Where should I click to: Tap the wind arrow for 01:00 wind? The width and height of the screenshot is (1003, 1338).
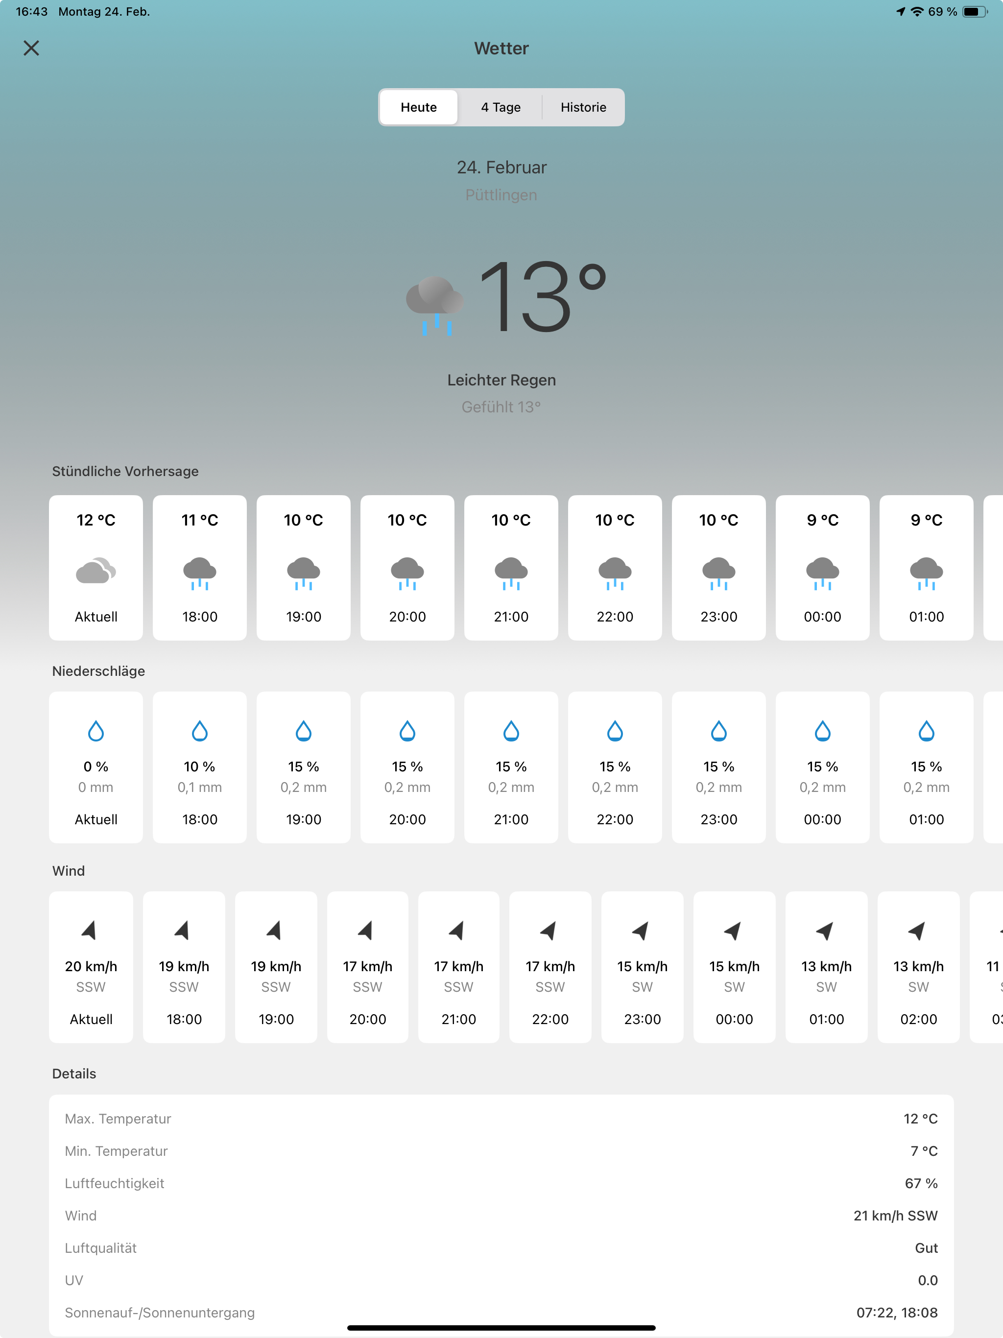click(825, 931)
